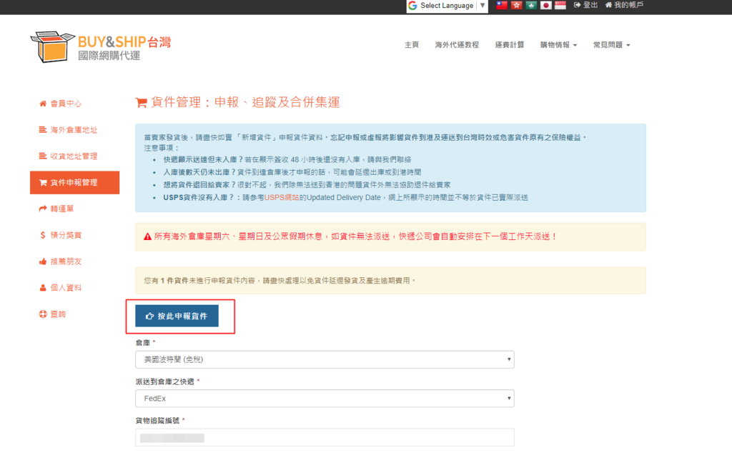Select the Macau flag icon
Screen dimensions: 732x460
(x=531, y=6)
